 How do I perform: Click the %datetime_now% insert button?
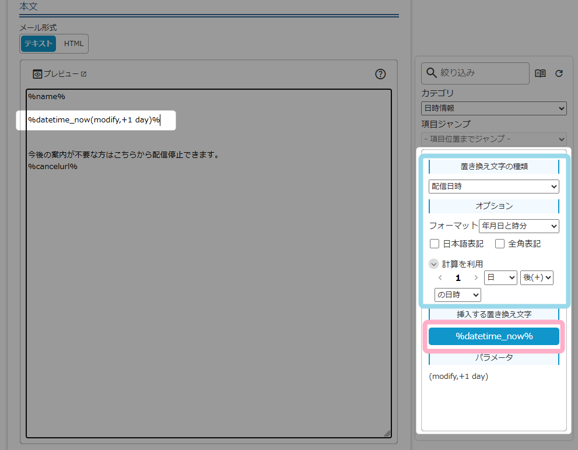click(493, 336)
